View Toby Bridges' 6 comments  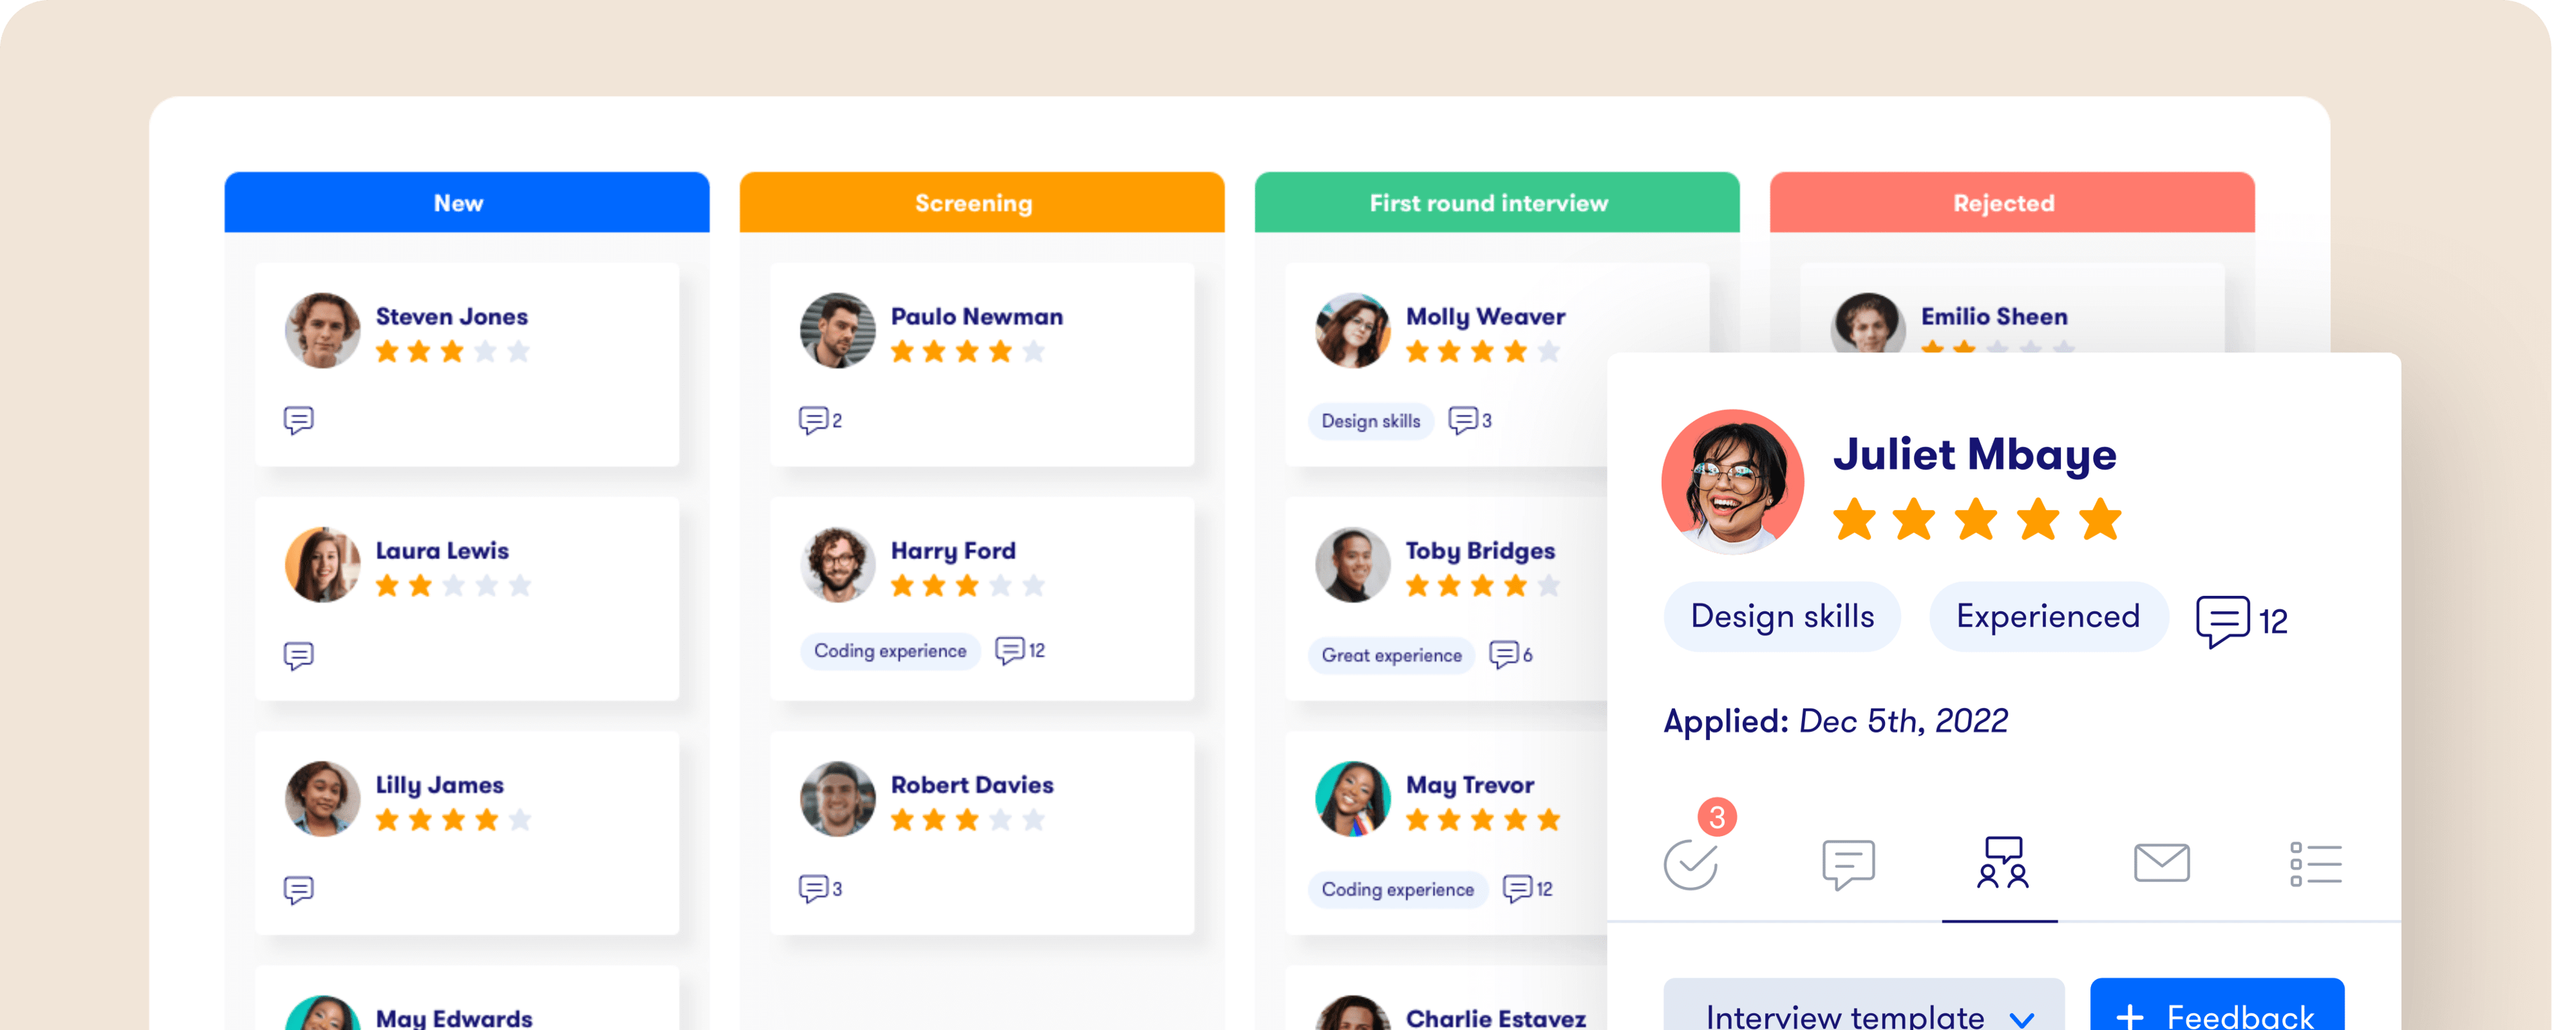(x=1504, y=655)
